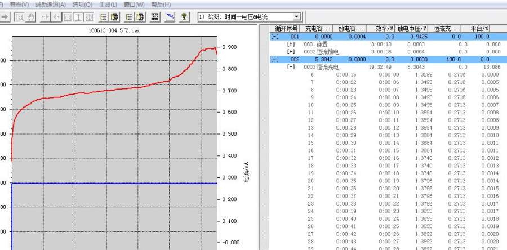Image resolution: width=507 pixels, height=250 pixels.
Task: Open the 选项(O) menu
Action: point(82,5)
